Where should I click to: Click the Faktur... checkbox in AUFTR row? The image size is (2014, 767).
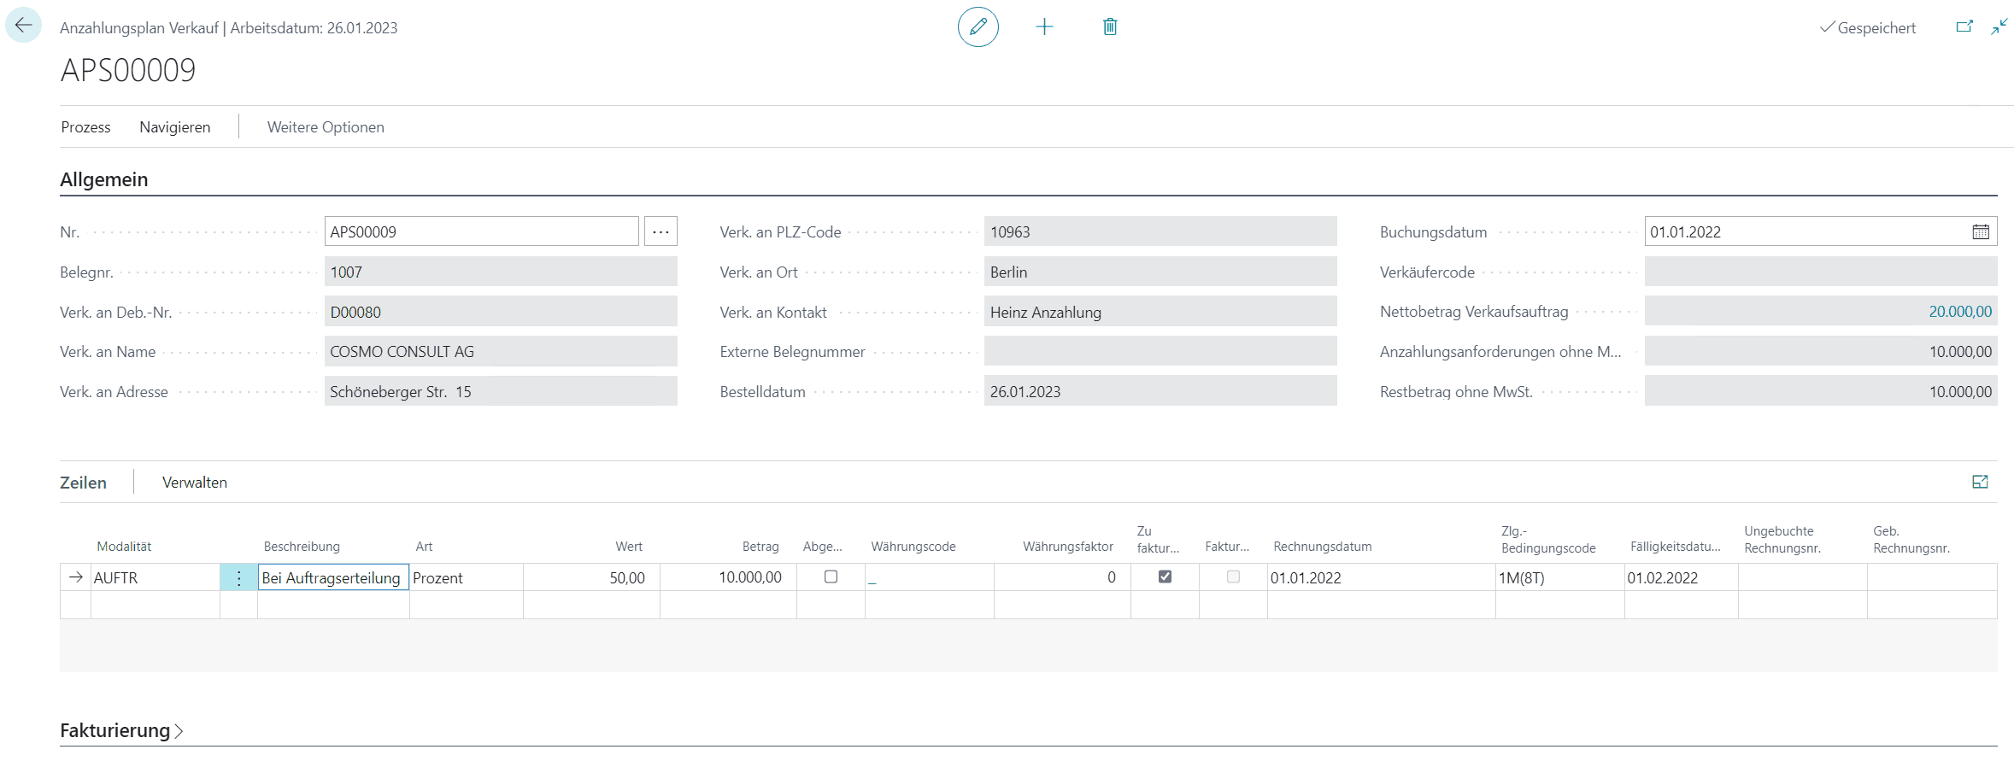[x=1233, y=577]
